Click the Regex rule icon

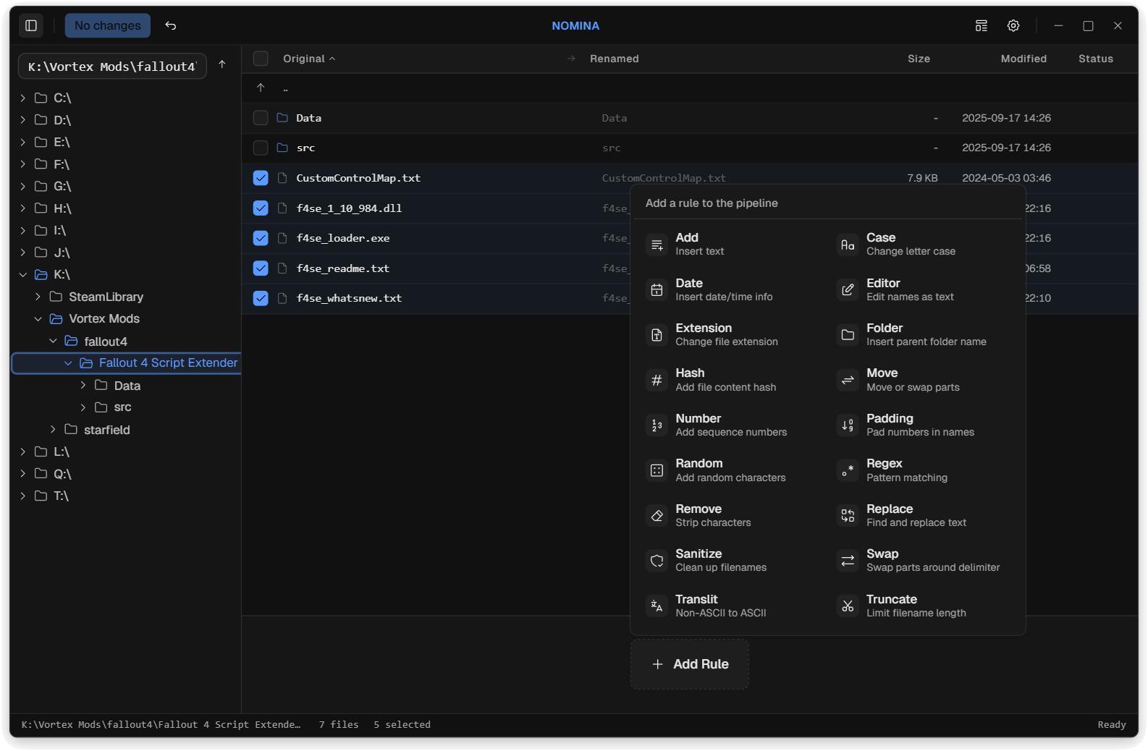(x=847, y=470)
